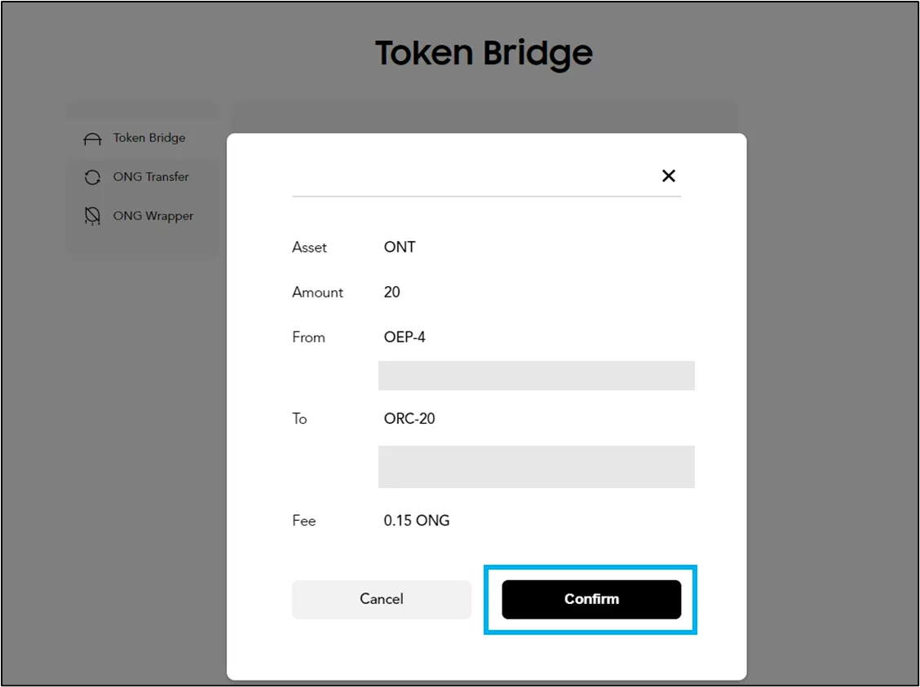This screenshot has height=687, width=920.
Task: Click the Asset label in the dialog
Action: coord(309,247)
